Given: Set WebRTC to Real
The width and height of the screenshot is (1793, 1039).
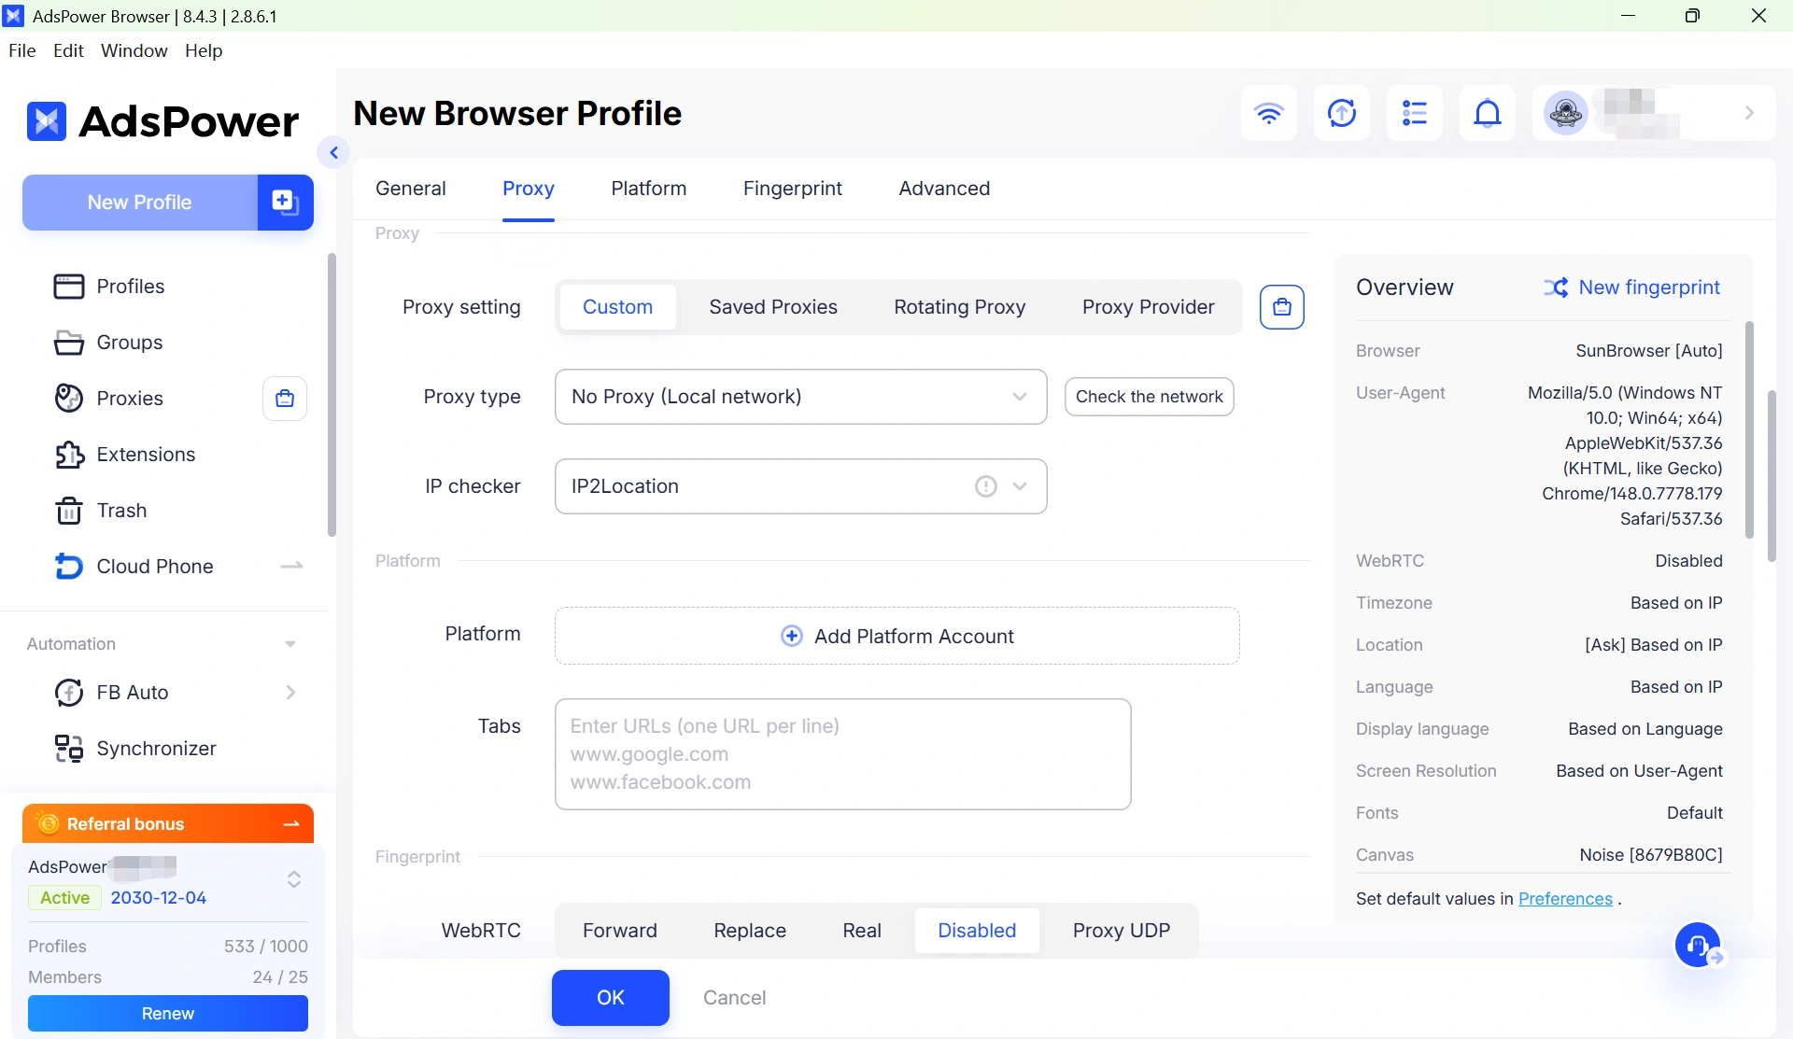Looking at the screenshot, I should pyautogui.click(x=861, y=931).
